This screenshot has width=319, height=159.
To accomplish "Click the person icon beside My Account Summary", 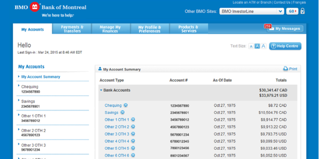I will coord(100,69).
